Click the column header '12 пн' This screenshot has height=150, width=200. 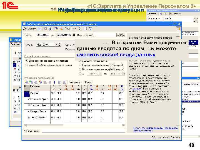(x=122, y=87)
